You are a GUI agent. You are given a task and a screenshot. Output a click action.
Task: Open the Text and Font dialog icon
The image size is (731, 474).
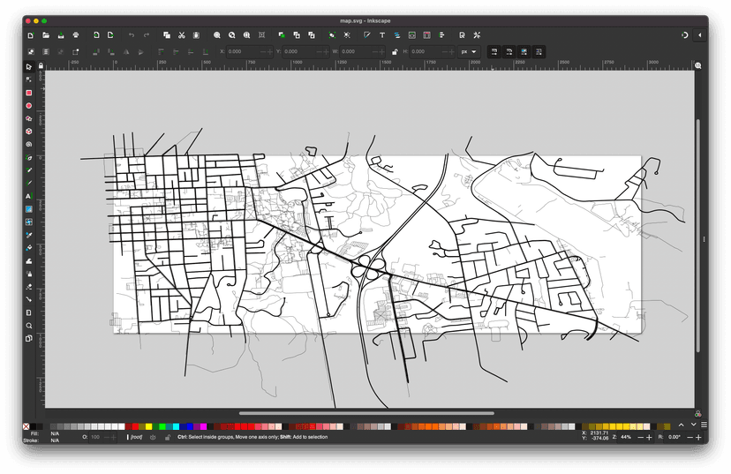[381, 35]
